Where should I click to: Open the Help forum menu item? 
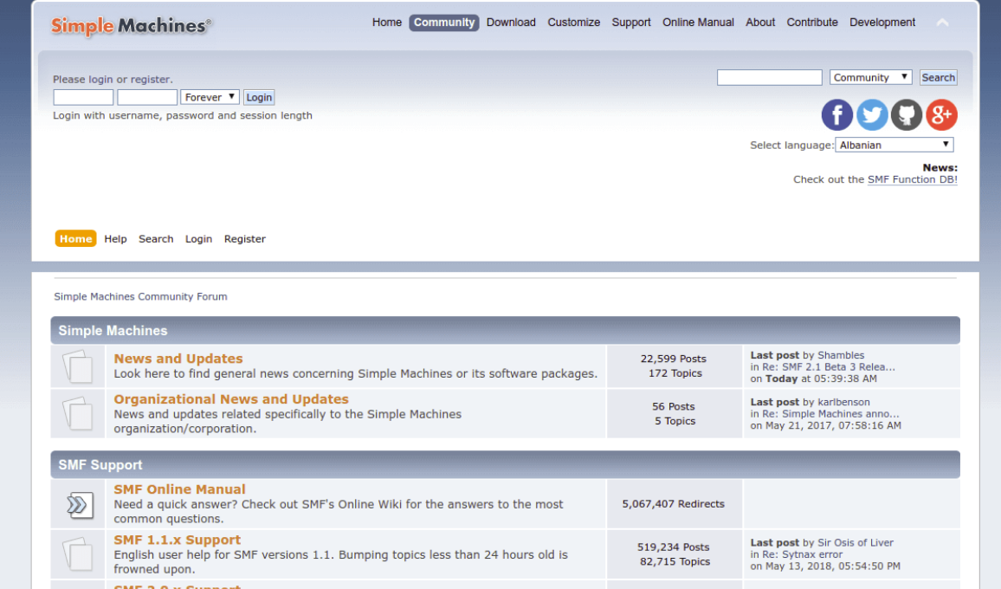point(115,239)
